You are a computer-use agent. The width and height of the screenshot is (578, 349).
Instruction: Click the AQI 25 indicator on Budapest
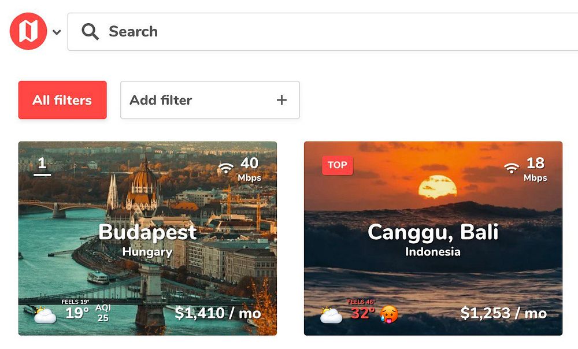pos(103,313)
